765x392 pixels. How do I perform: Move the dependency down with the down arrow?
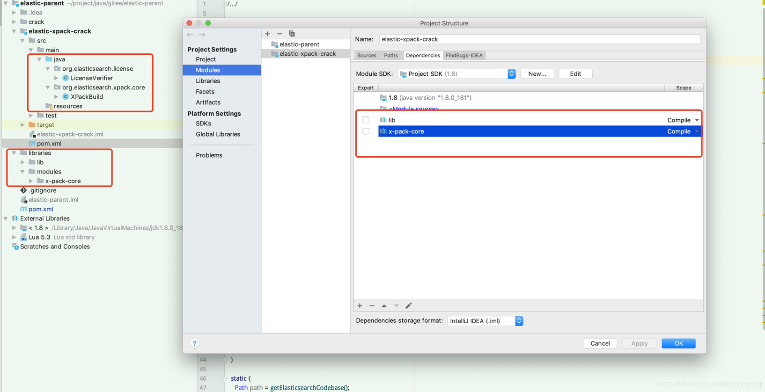point(397,306)
